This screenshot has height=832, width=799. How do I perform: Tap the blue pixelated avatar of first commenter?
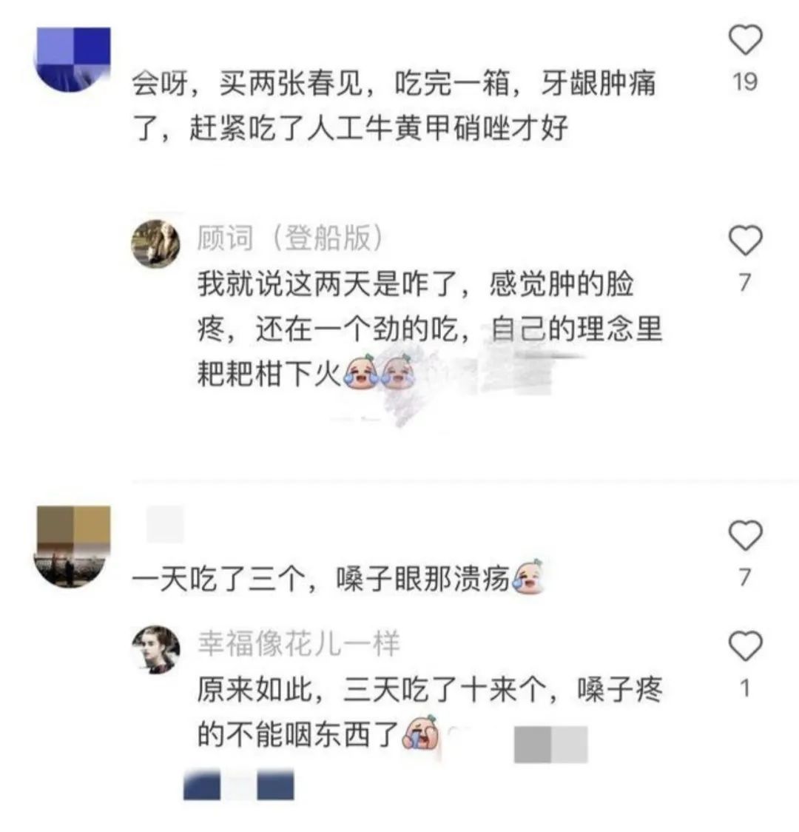pos(73,59)
